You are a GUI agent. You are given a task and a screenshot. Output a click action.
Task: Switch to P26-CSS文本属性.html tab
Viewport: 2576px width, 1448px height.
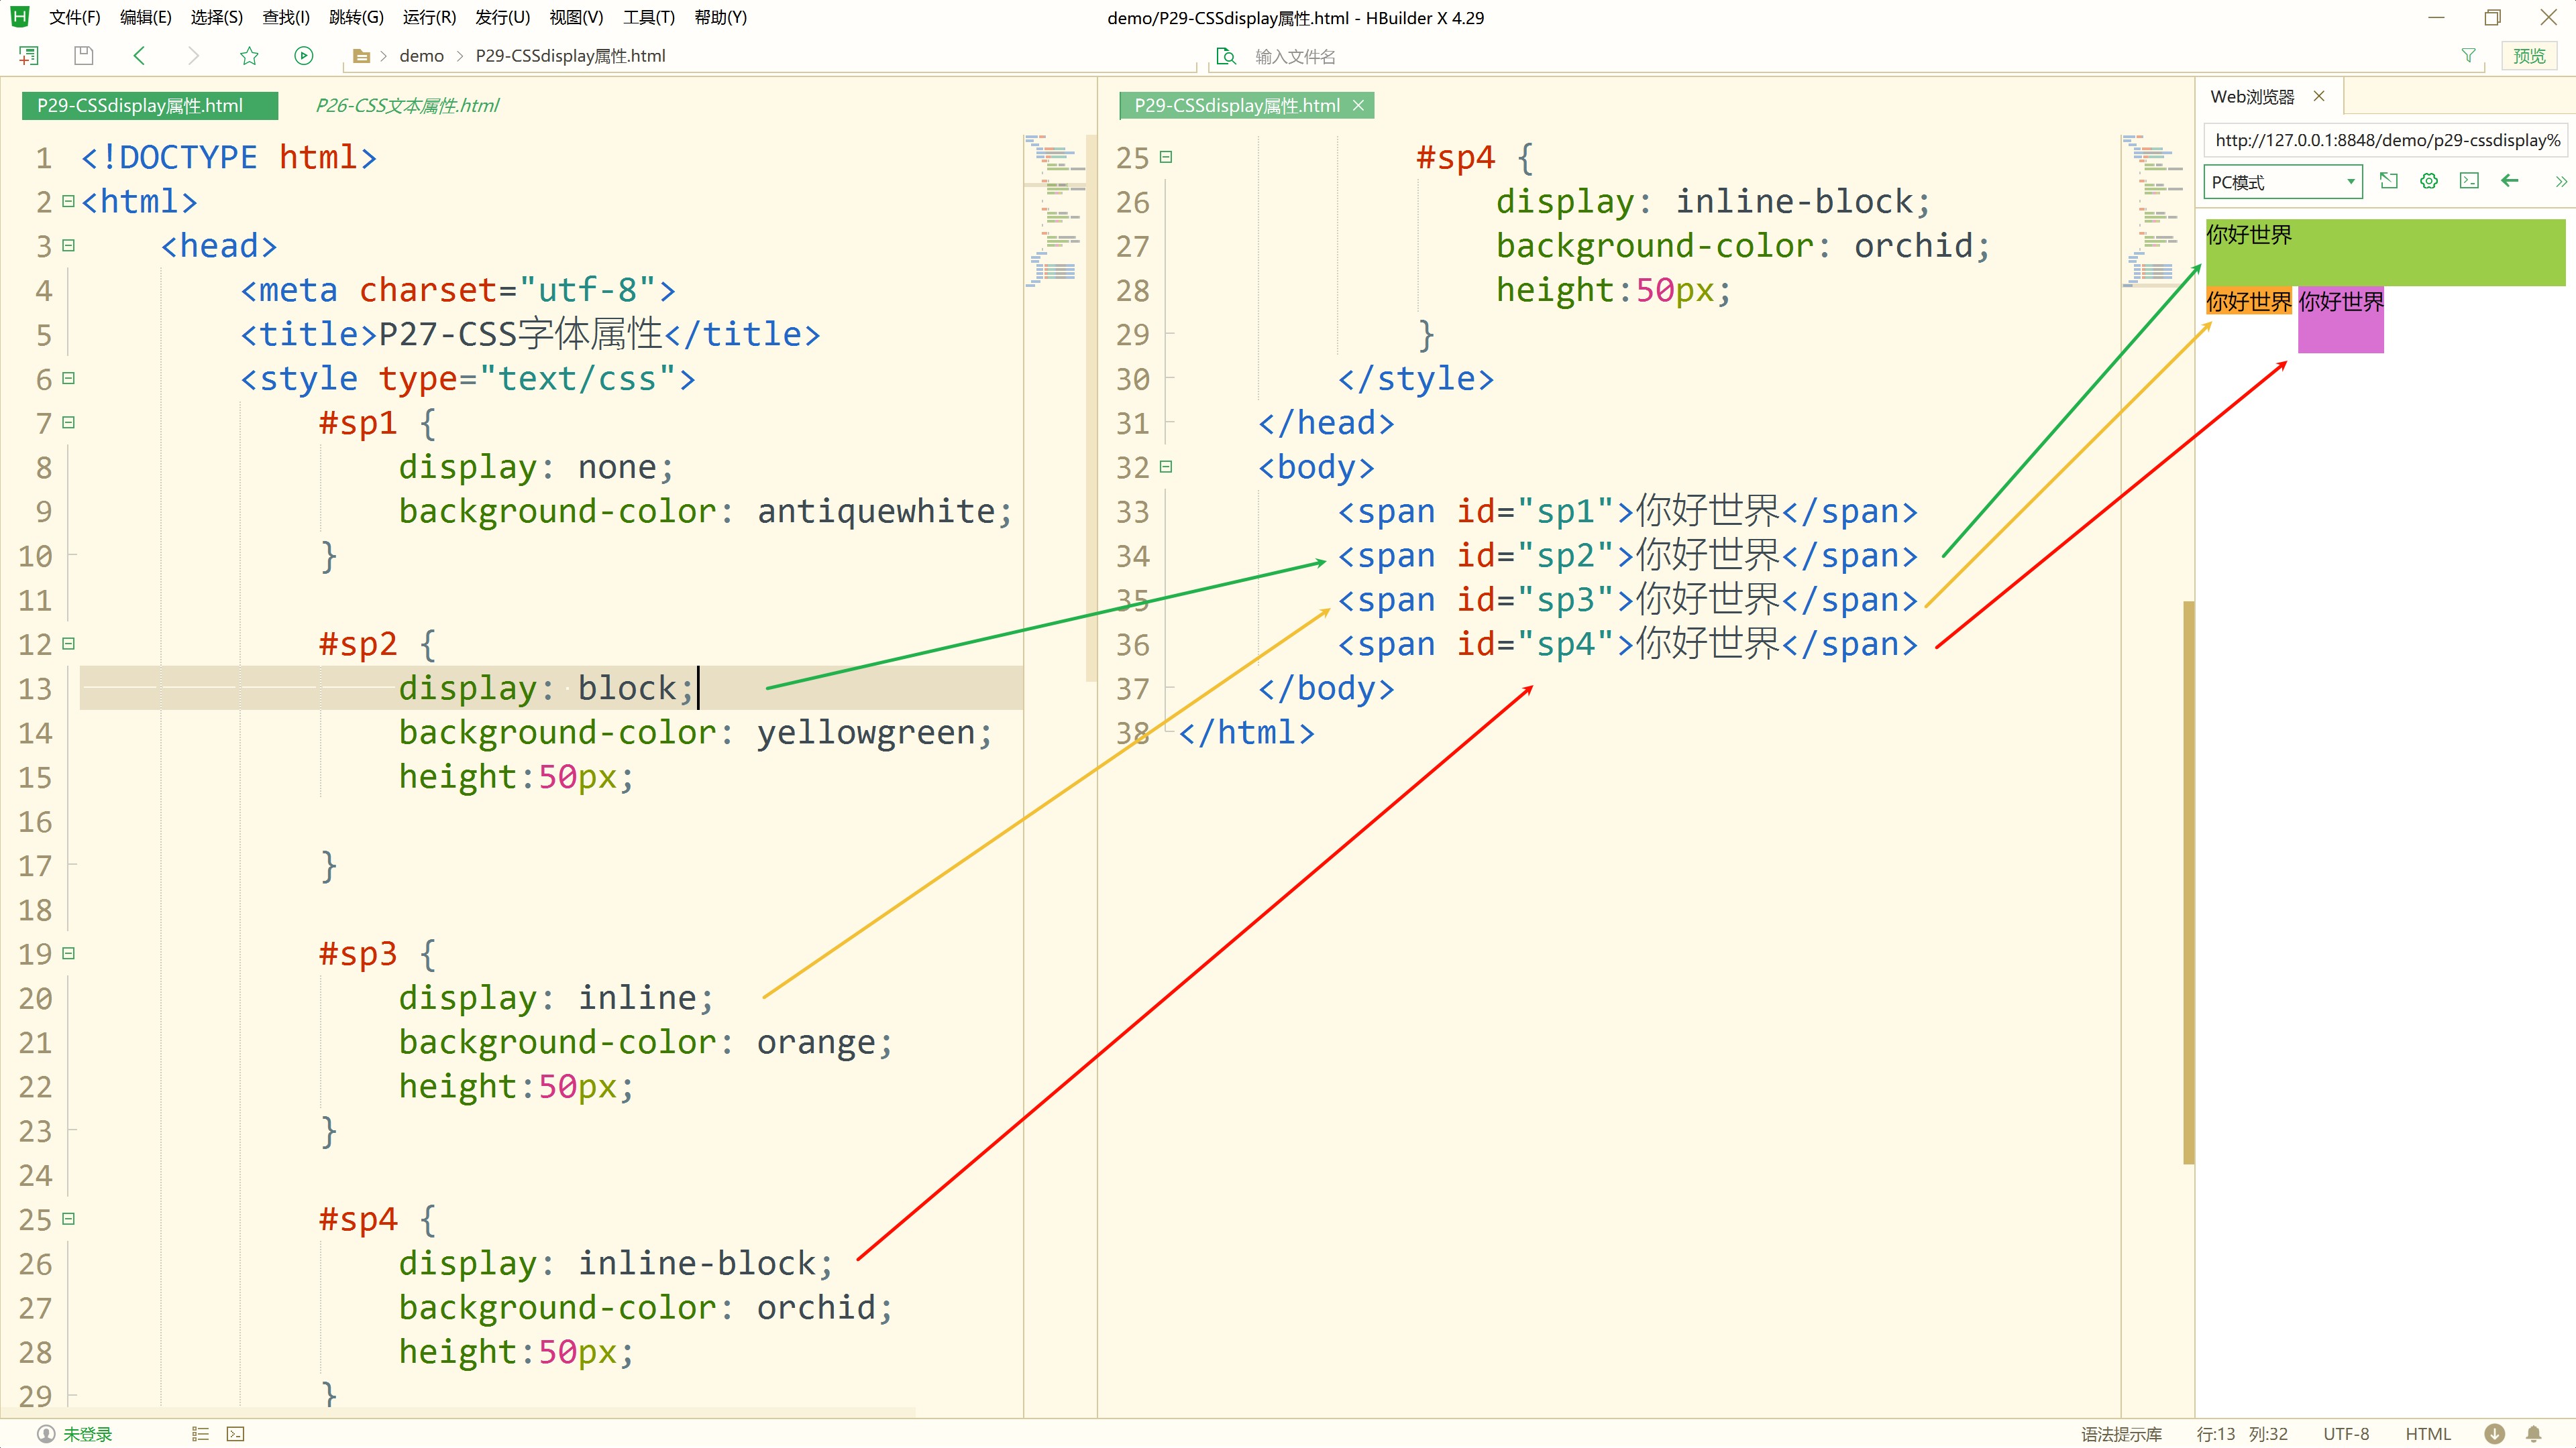407,105
